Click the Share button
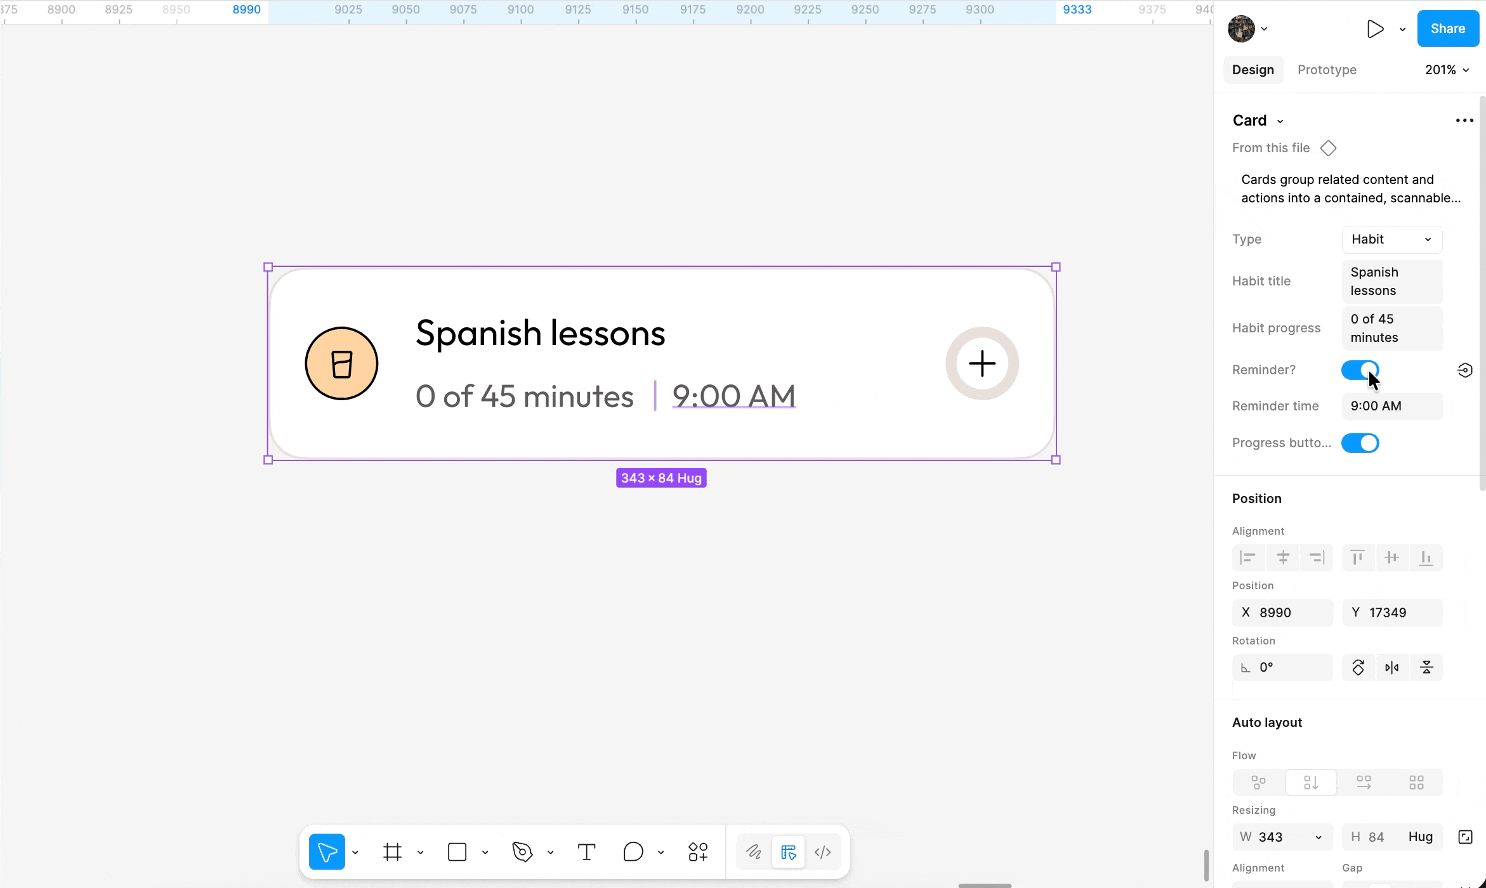1486x888 pixels. coord(1447,29)
